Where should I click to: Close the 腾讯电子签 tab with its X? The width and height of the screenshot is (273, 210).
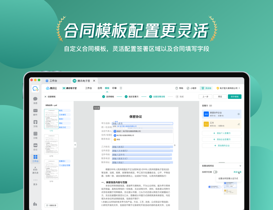94,81
